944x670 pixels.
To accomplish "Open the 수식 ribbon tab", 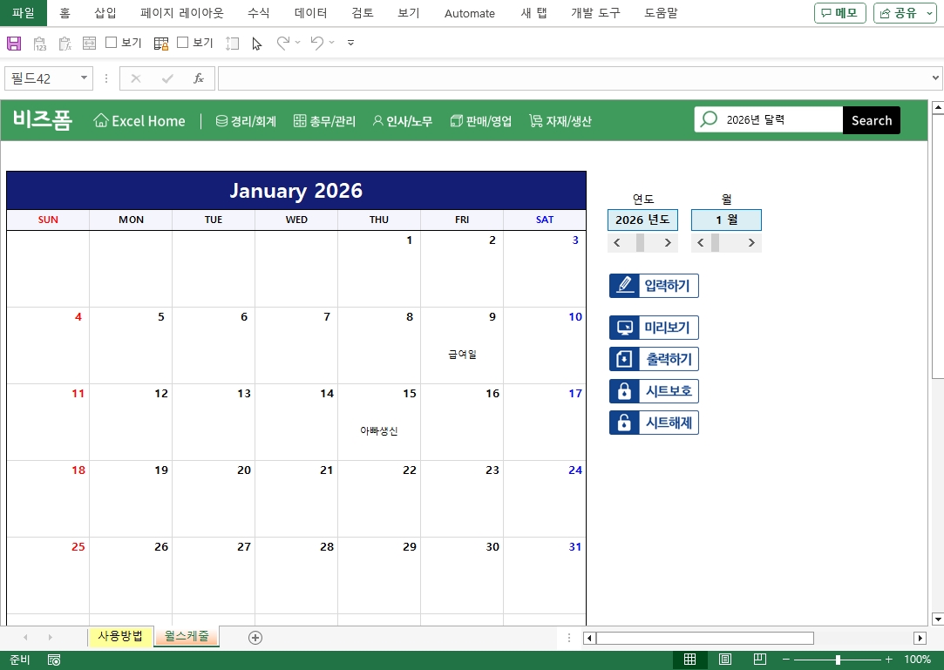I will 259,13.
